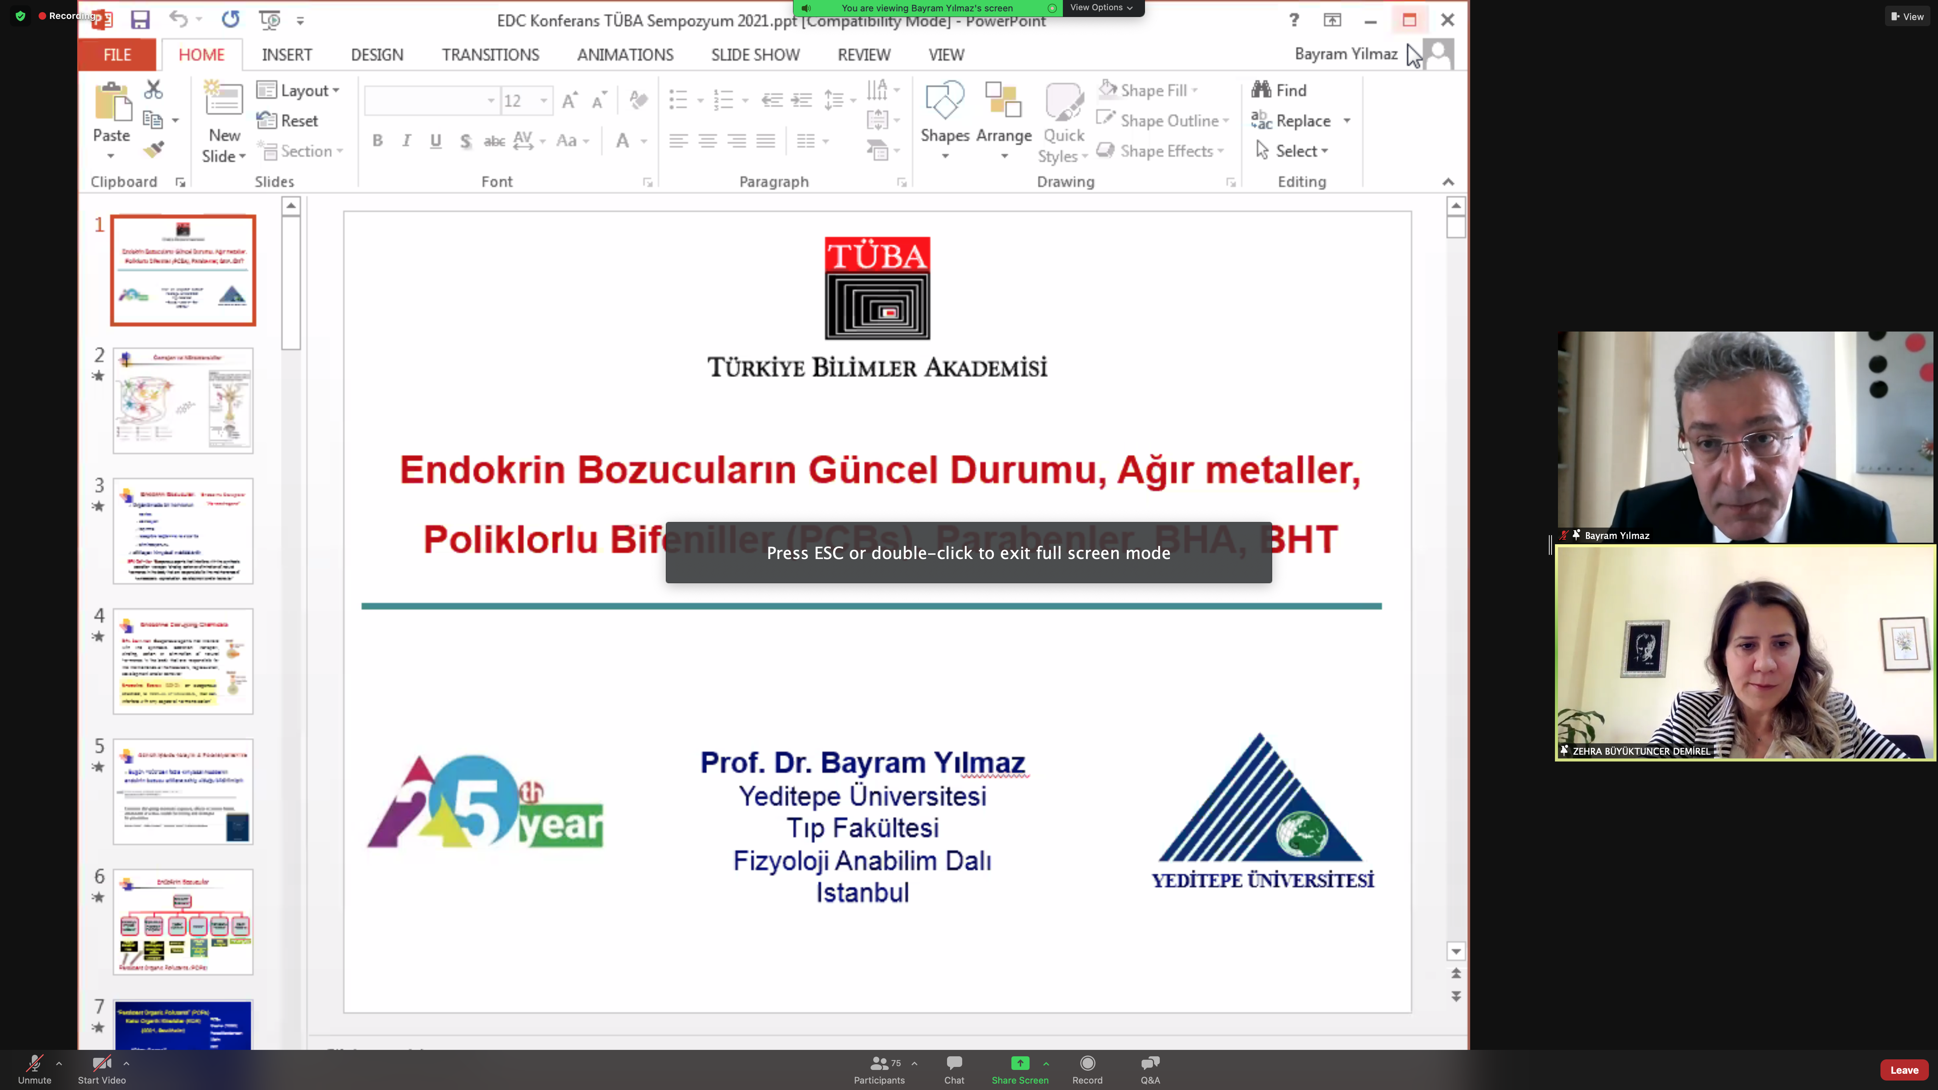Select slide 2 thumbnail
Viewport: 1938px width, 1090px height.
[x=183, y=400]
